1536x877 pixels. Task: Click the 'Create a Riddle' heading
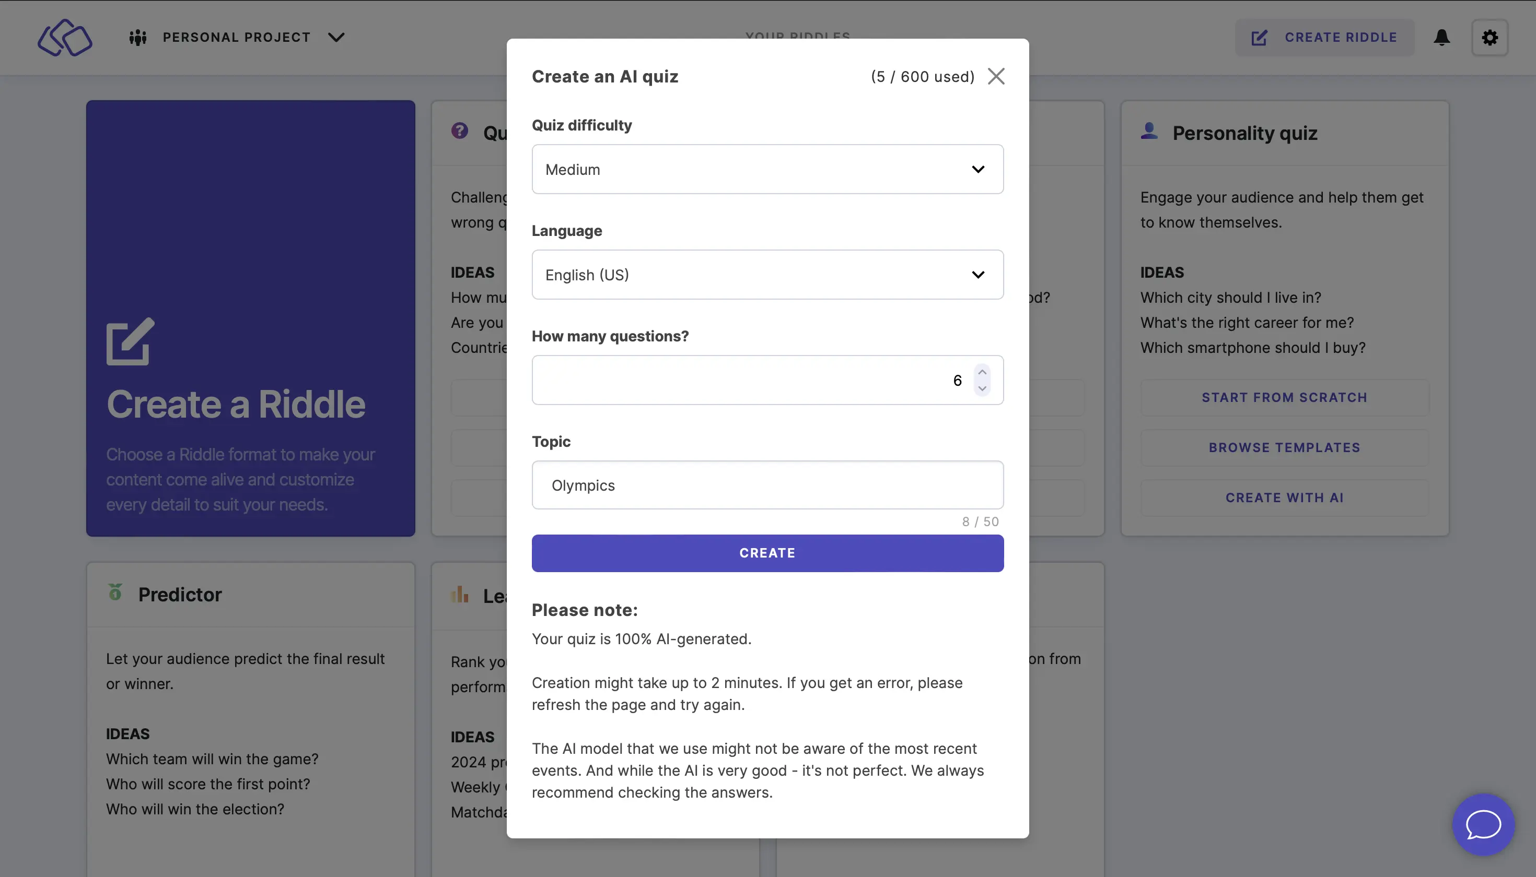236,404
